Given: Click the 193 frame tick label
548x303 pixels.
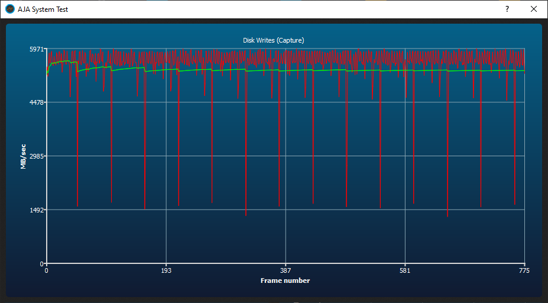Looking at the screenshot, I should pos(166,271).
